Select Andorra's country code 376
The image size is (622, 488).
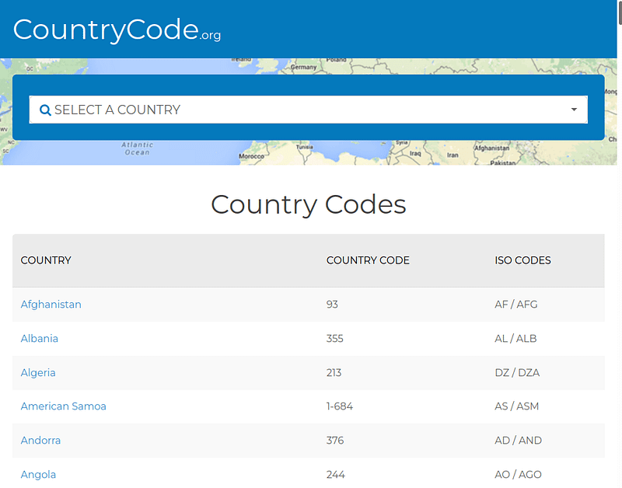pos(335,441)
